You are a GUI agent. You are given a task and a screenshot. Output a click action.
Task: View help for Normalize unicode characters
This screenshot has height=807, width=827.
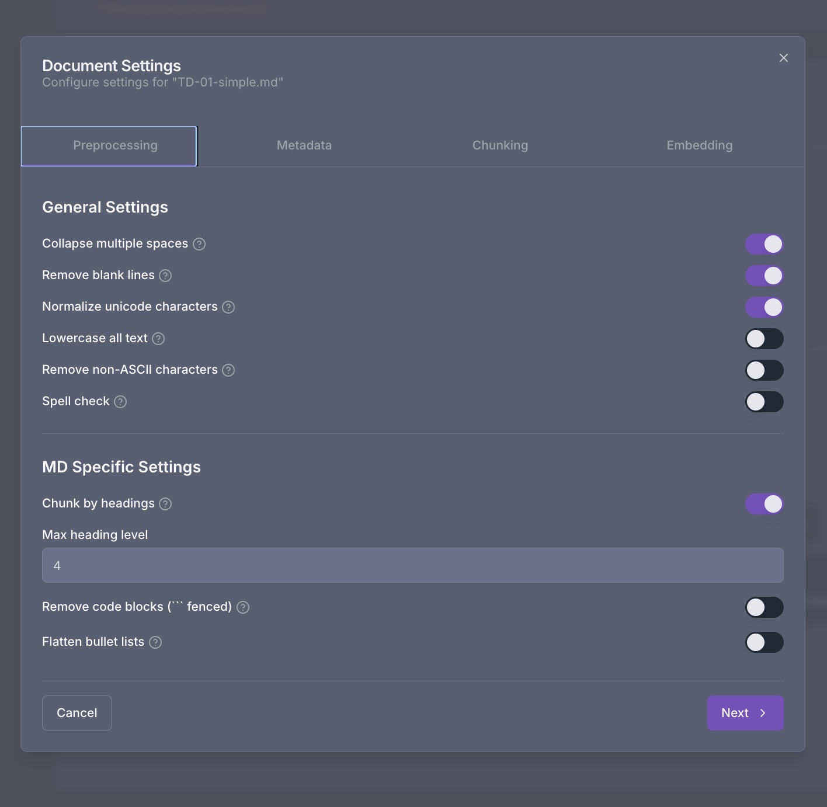click(228, 307)
